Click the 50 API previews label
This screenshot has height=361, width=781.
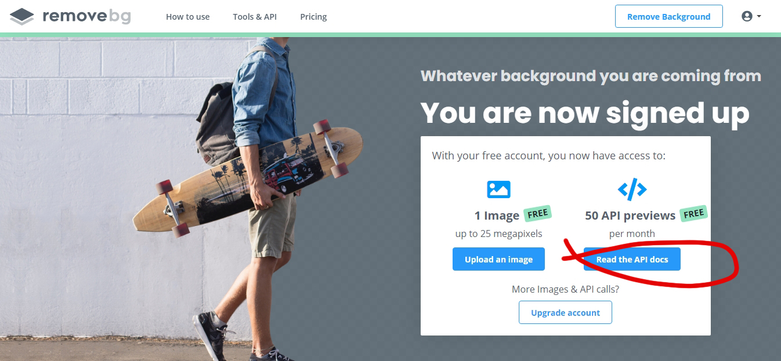coord(630,216)
